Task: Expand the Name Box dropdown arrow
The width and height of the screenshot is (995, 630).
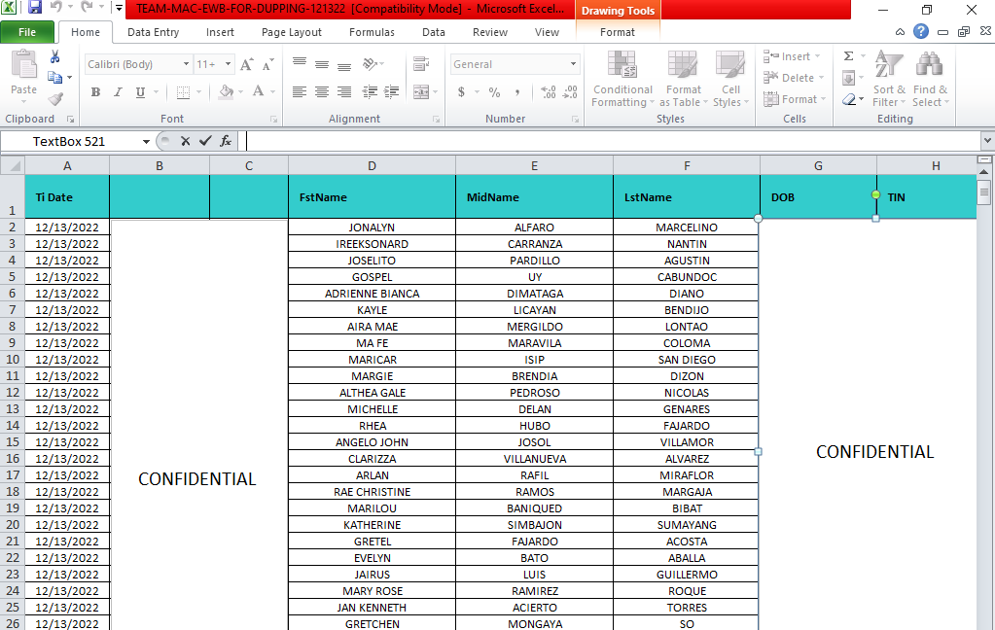Action: click(146, 141)
